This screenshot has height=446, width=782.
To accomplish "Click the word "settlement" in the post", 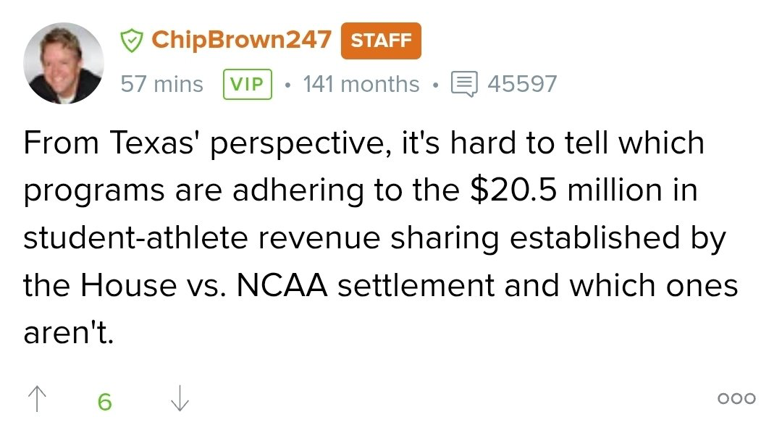I will 416,286.
